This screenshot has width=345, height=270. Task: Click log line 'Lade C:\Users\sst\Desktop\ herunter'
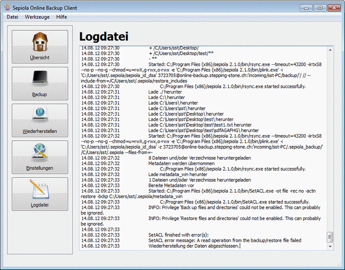[186, 114]
